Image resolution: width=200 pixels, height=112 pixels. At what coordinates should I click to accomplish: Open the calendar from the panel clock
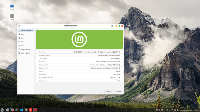pyautogui.click(x=189, y=110)
